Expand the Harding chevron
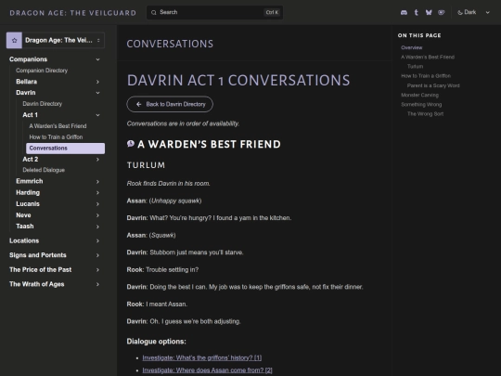Viewport: 501px width, 376px height. coord(97,193)
